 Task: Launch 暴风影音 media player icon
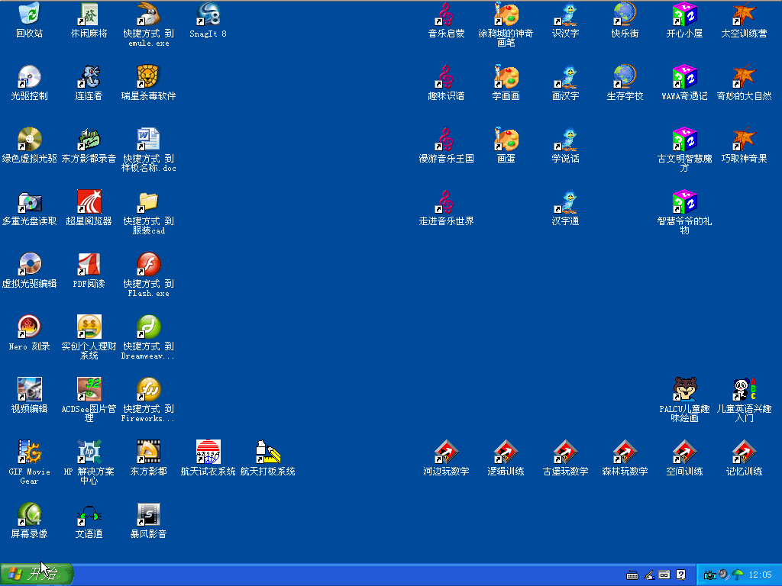tap(148, 515)
